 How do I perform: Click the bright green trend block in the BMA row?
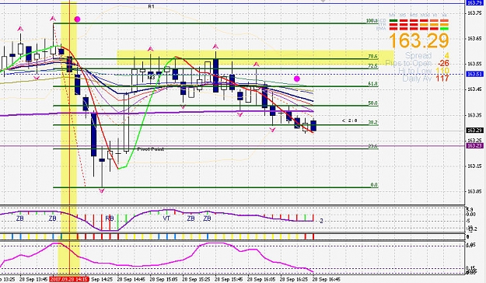pos(445,29)
